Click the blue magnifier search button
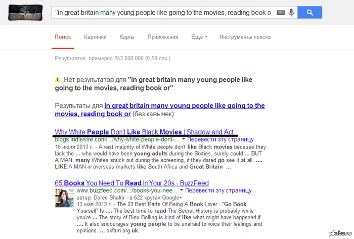The image size is (354, 239). (x=310, y=12)
